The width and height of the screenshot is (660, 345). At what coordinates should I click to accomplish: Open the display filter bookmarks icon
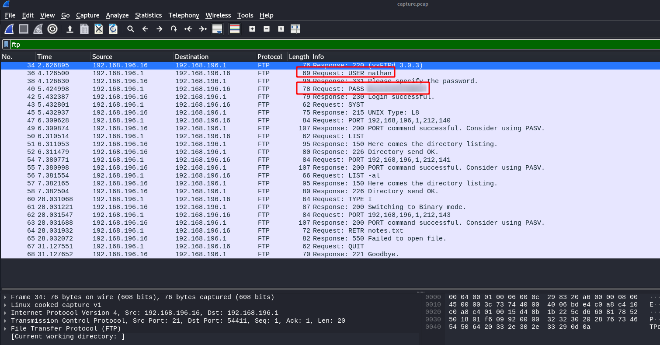click(6, 44)
